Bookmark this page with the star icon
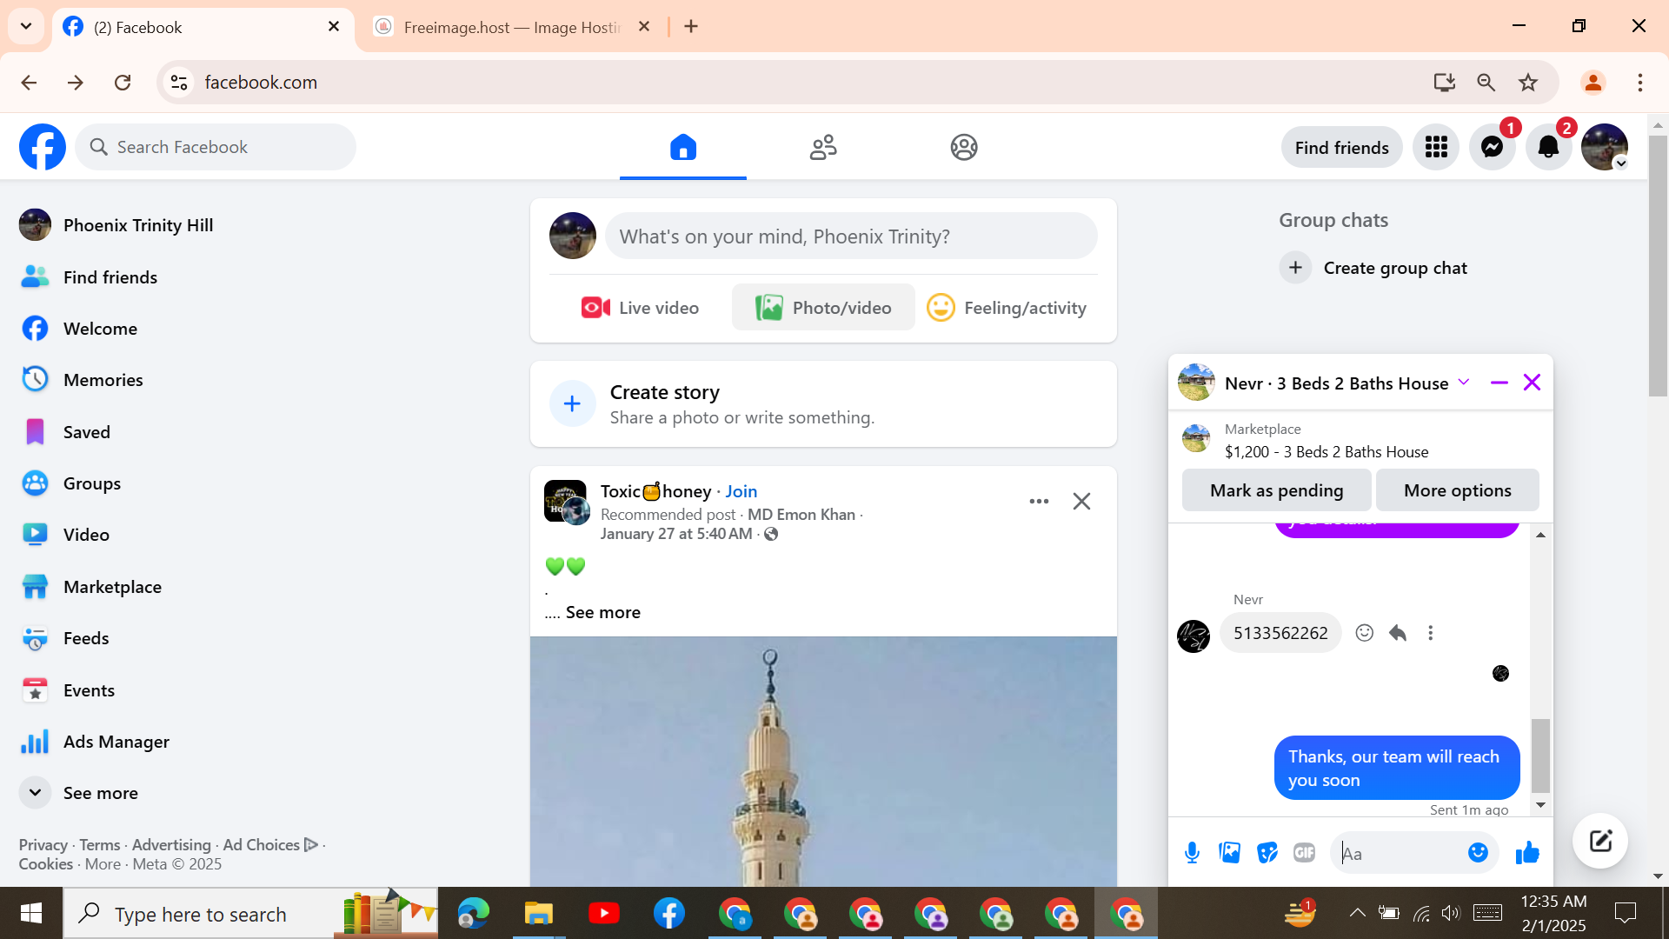 [1528, 83]
